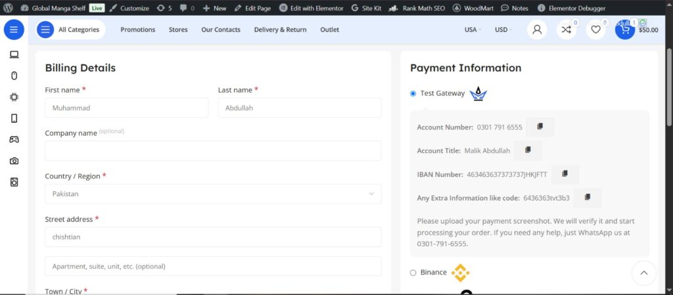
Task: Select the washing machine category icon
Action: (14, 182)
